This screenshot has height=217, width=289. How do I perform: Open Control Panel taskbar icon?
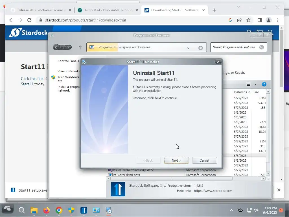(96, 210)
